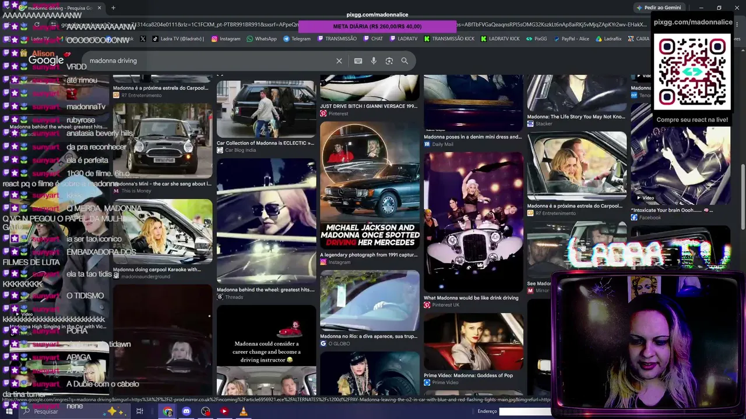Click the 'Stacker' source label
This screenshot has width=746, height=419.
point(544,124)
